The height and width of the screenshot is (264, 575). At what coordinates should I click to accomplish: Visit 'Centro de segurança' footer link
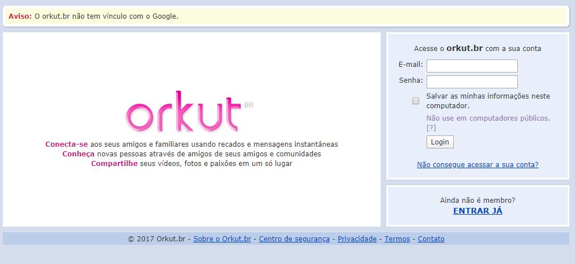point(294,239)
